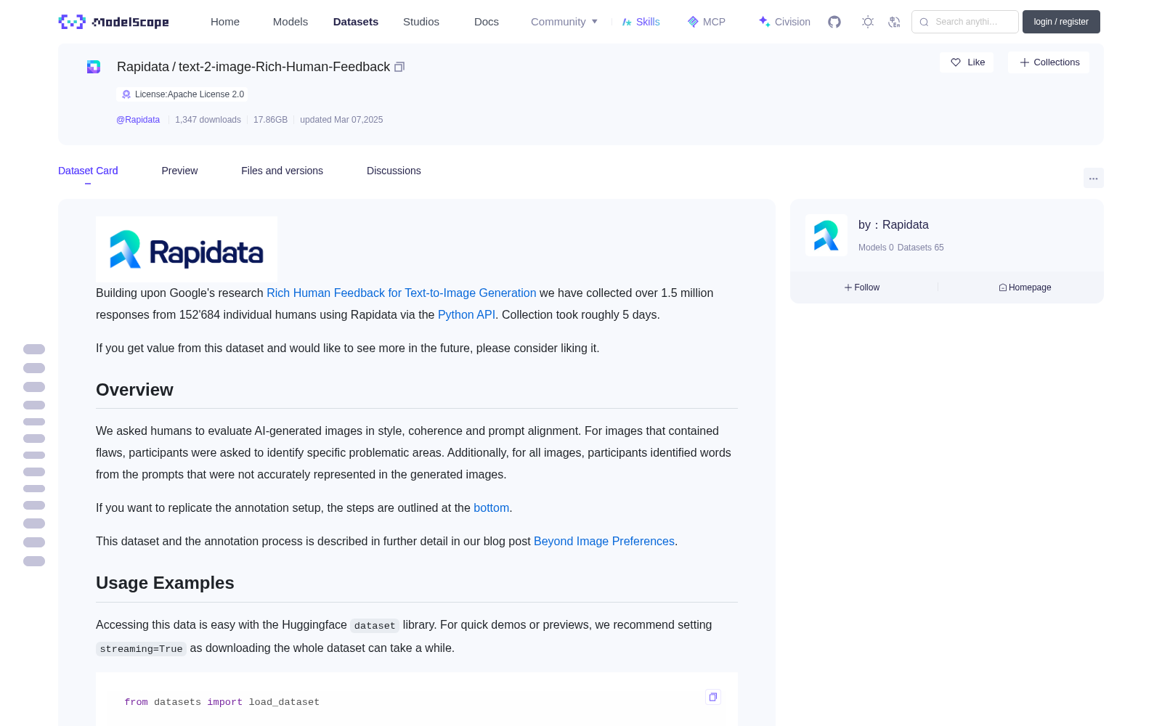Click the '1,347 downloads' text
Image resolution: width=1162 pixels, height=726 pixels.
point(208,120)
